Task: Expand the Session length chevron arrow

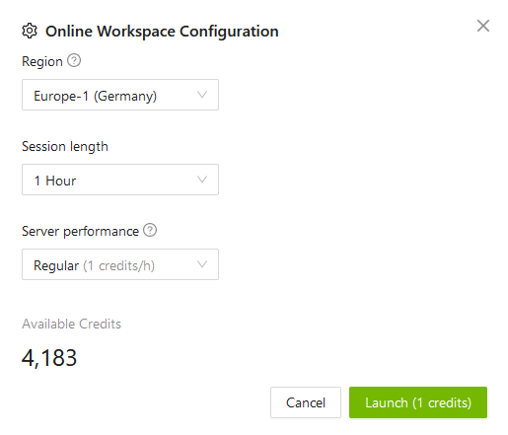Action: pyautogui.click(x=202, y=180)
